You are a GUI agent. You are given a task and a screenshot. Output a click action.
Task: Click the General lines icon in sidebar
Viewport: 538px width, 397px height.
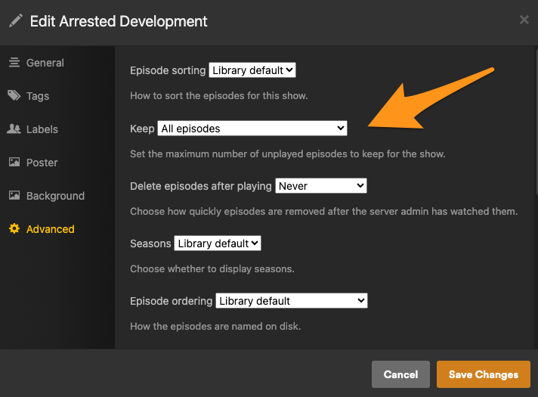click(x=14, y=62)
